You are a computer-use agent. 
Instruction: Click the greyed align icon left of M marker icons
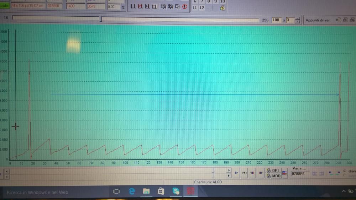[322, 173]
